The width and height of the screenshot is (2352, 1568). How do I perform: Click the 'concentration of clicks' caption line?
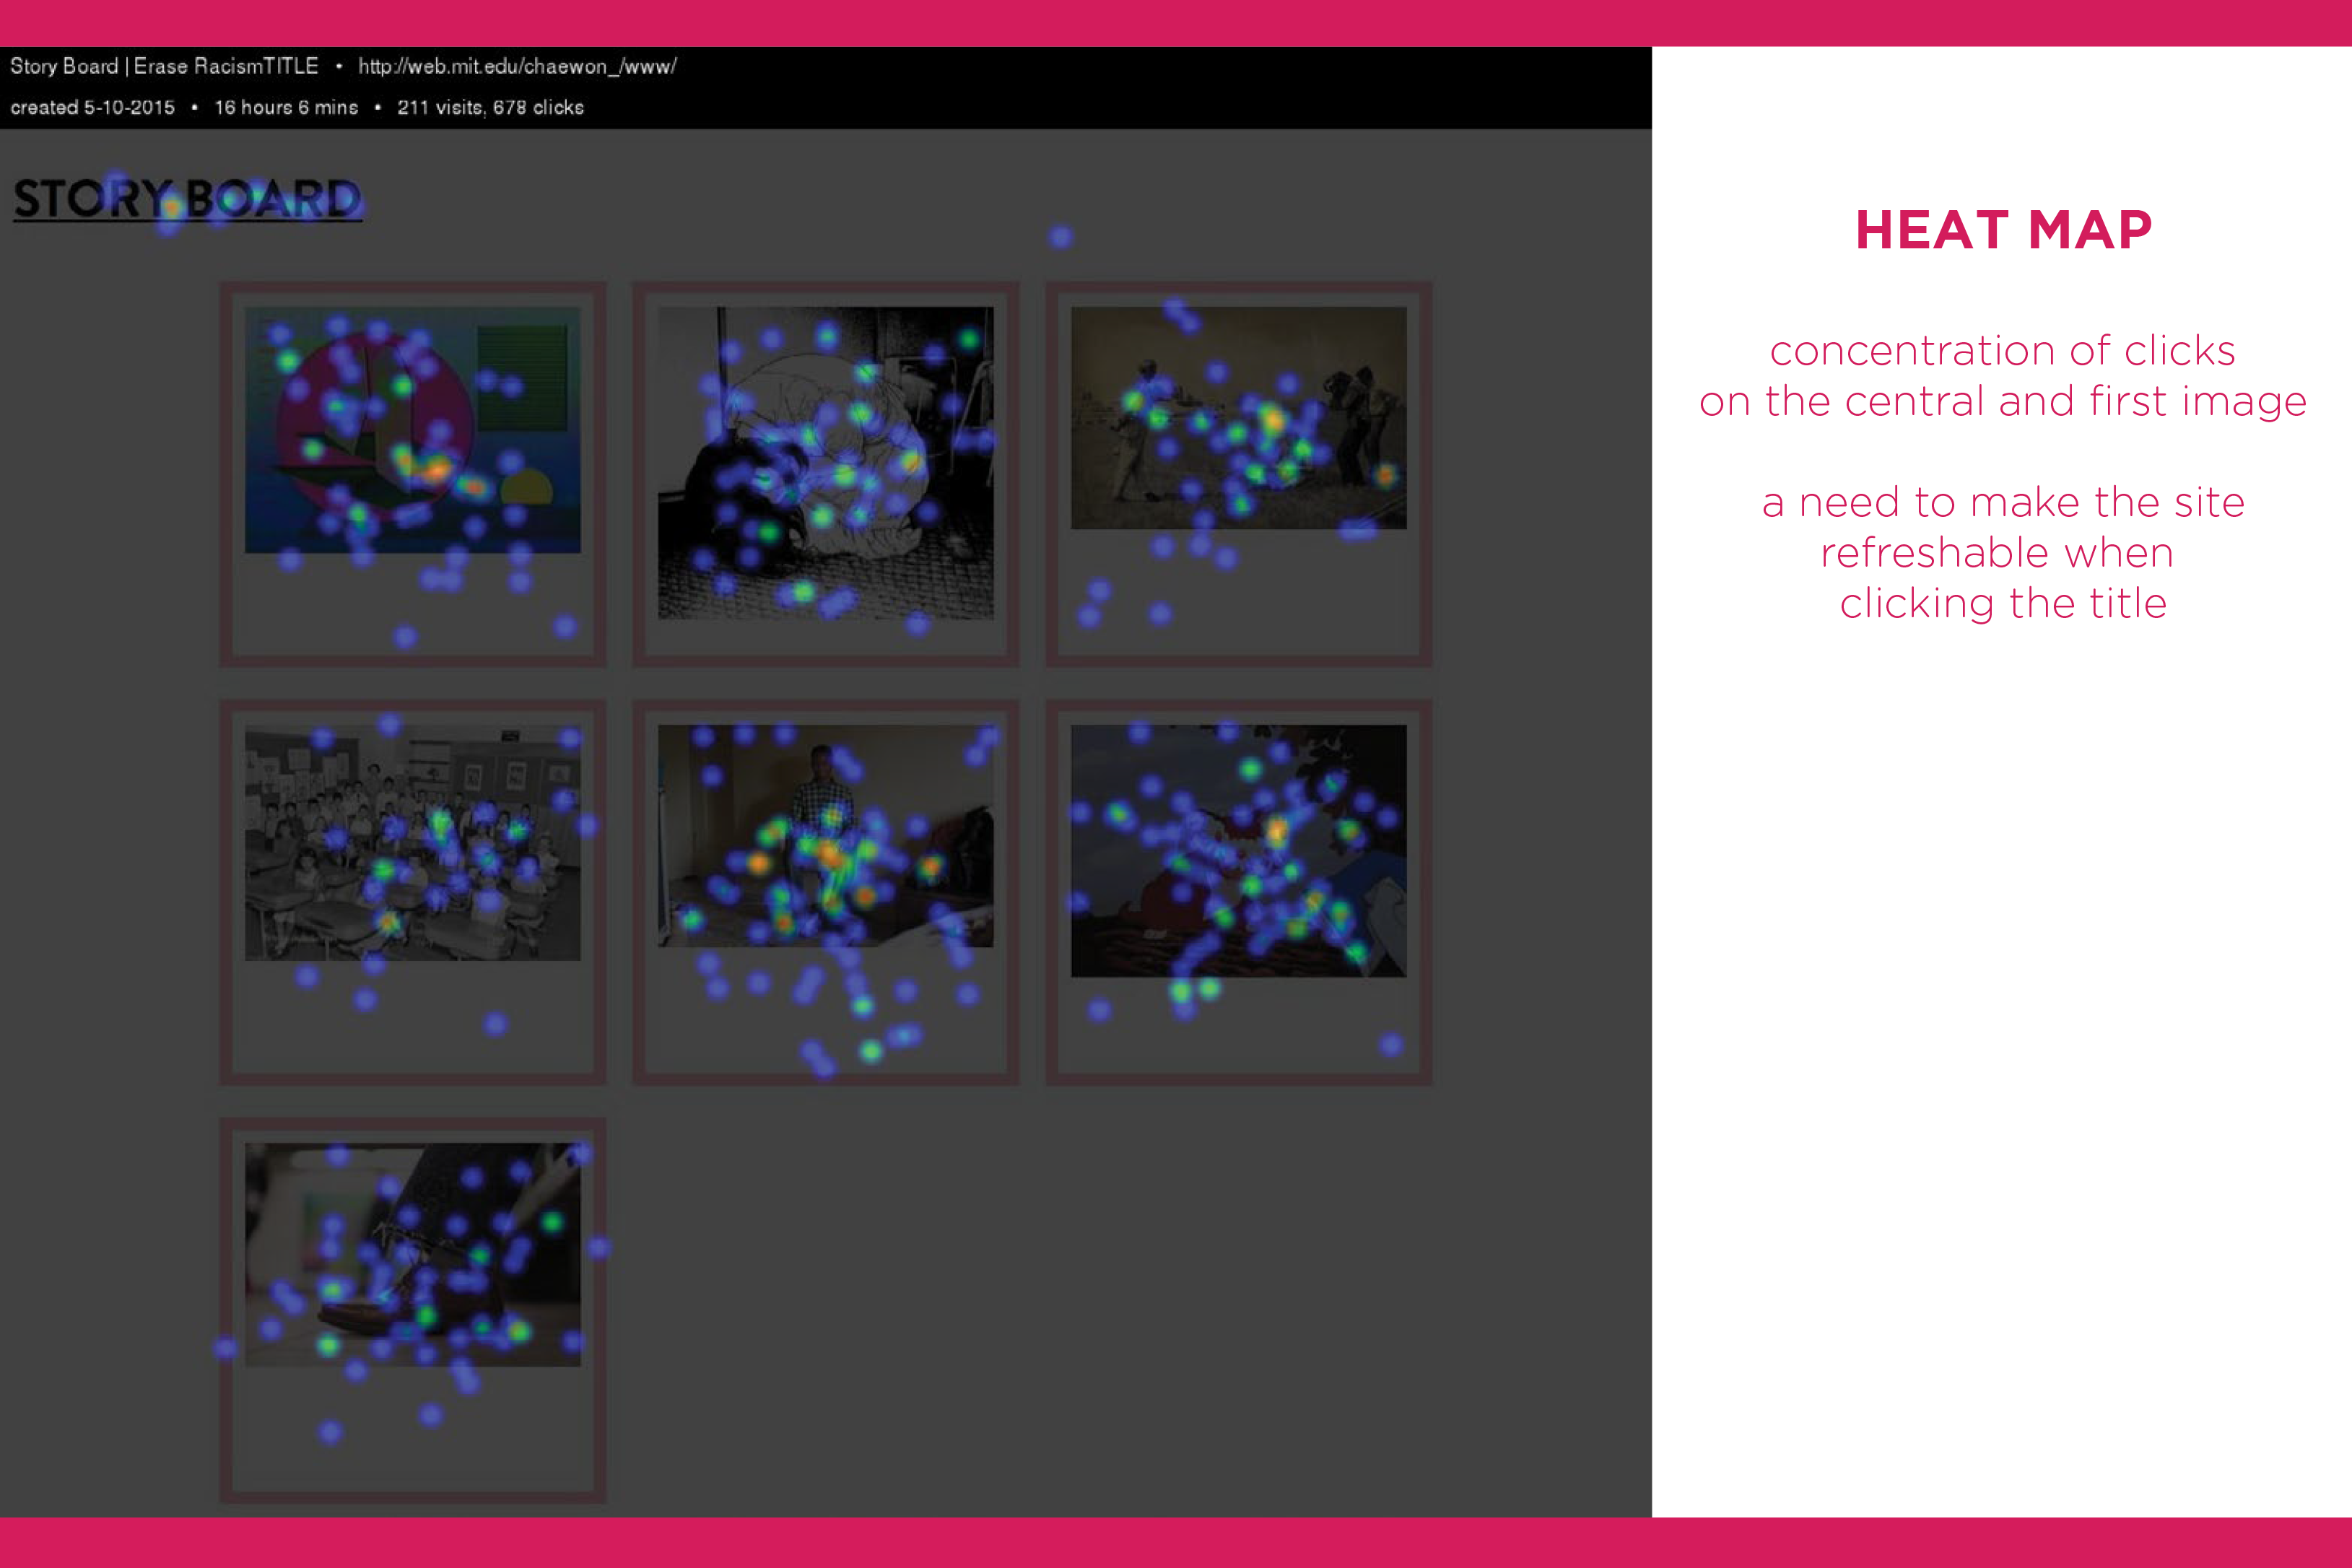tap(2002, 351)
